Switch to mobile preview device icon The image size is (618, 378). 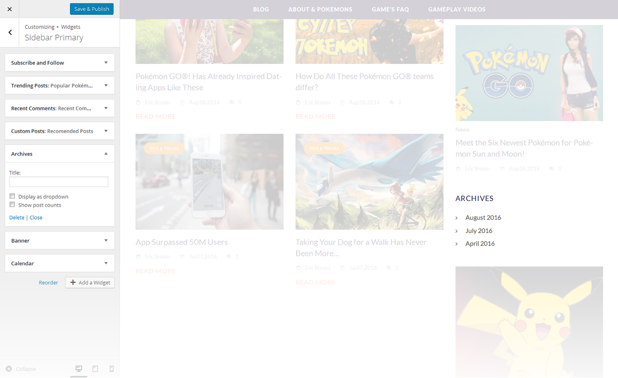[x=112, y=369]
